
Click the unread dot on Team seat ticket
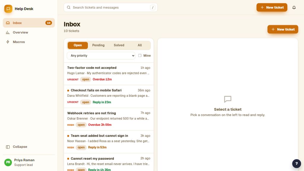pos(68,136)
